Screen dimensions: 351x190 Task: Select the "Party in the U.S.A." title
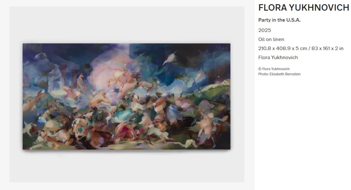click(x=279, y=20)
